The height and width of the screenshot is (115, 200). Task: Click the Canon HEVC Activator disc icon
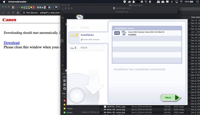tap(124, 33)
